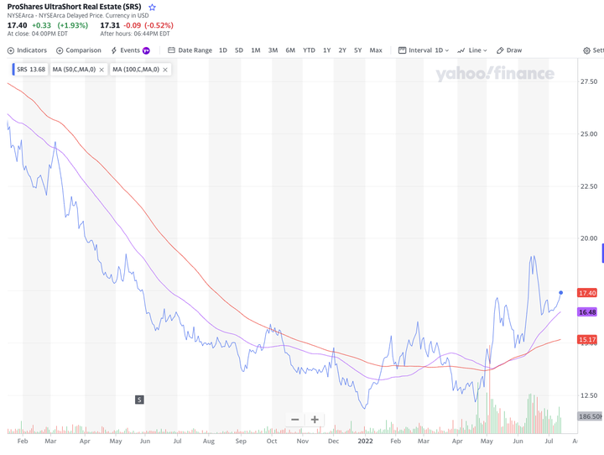Screen dimensions: 604x455
Task: Remove the MA (100,C,MA,0) indicator
Action: click(165, 70)
